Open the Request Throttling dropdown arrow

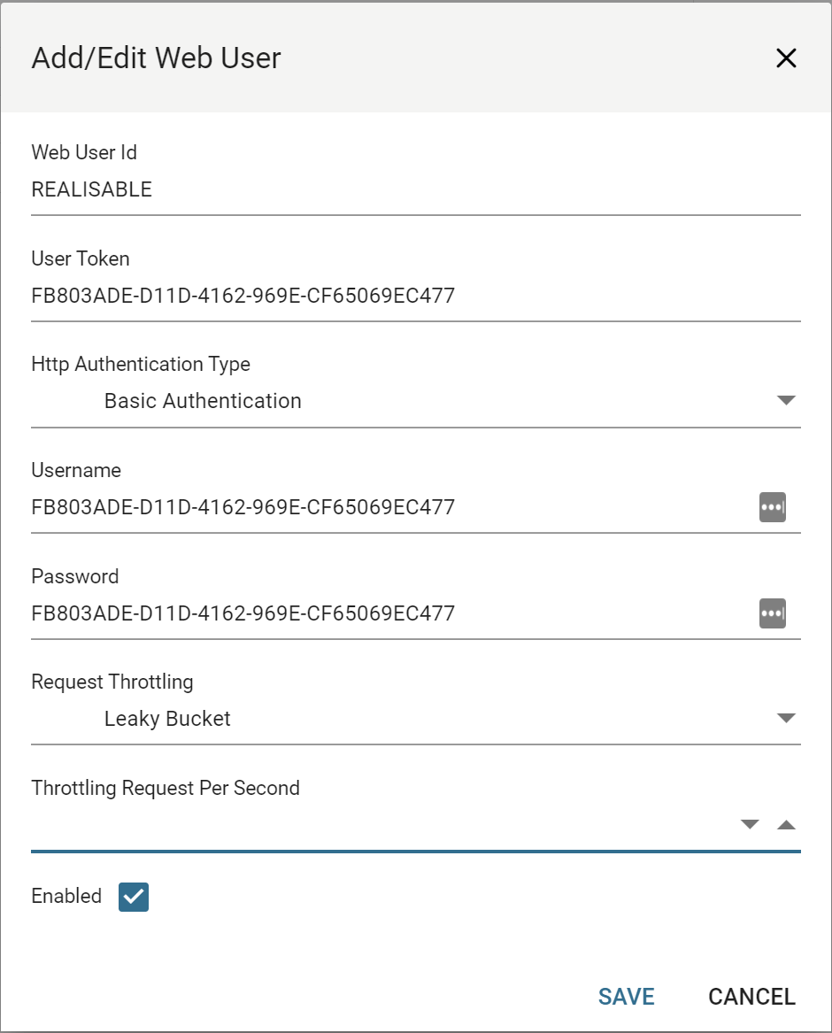786,719
